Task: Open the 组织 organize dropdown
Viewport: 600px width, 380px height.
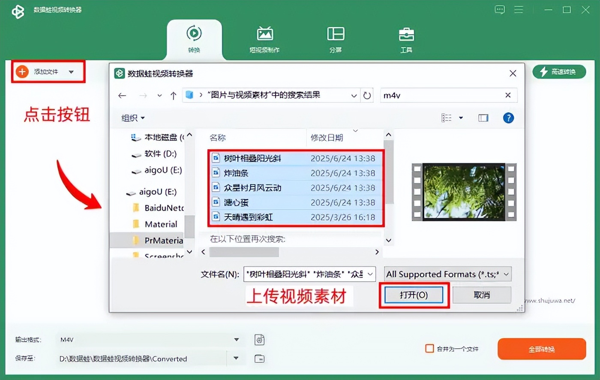Action: [133, 118]
